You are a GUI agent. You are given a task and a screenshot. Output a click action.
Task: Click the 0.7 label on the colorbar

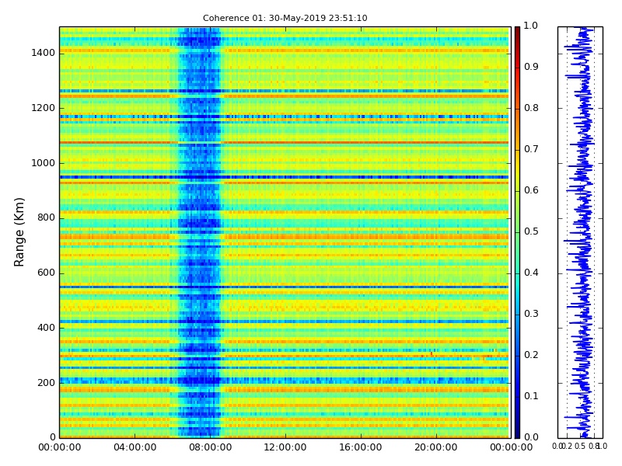[x=531, y=149]
